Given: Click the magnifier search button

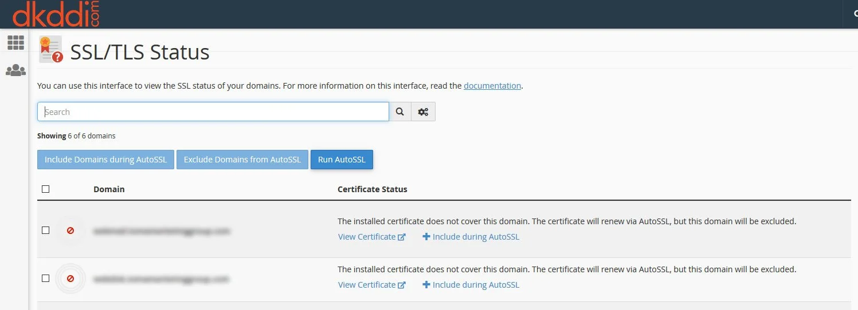Looking at the screenshot, I should click(x=400, y=112).
